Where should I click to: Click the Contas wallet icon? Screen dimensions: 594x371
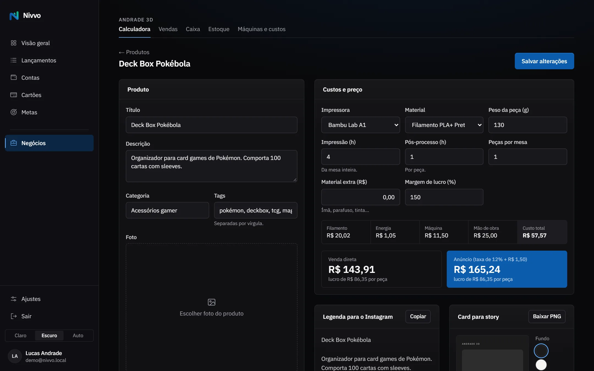click(13, 77)
